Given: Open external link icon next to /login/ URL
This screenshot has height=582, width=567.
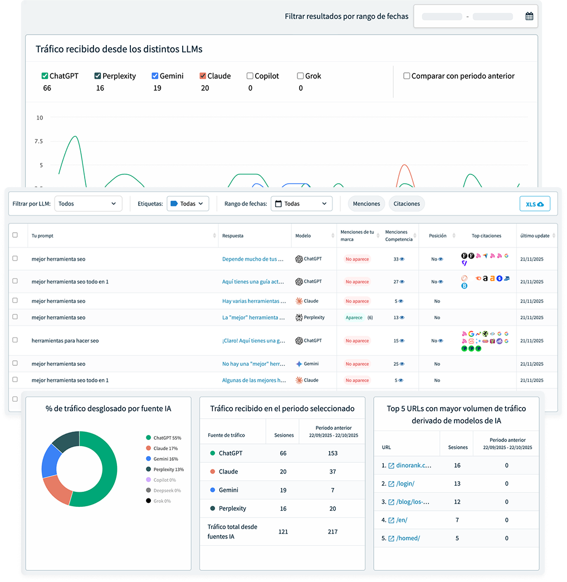Looking at the screenshot, I should [391, 483].
